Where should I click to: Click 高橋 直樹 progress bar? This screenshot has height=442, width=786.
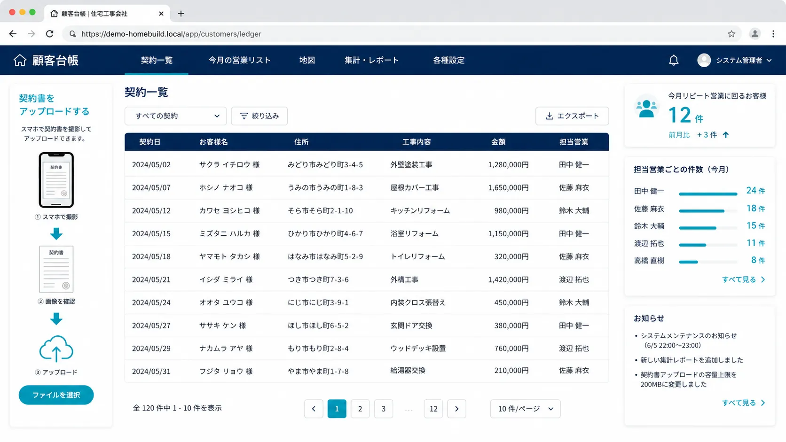coord(708,262)
